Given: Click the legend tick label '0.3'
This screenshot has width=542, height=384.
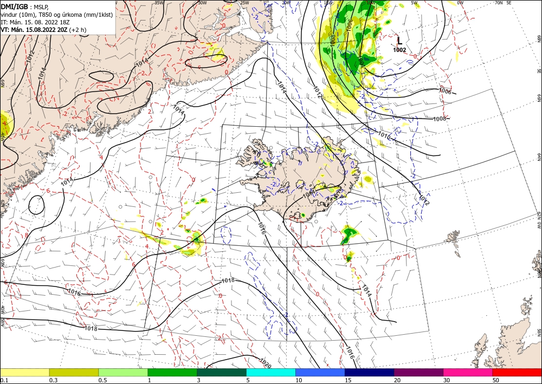Looking at the screenshot, I should 53,380.
